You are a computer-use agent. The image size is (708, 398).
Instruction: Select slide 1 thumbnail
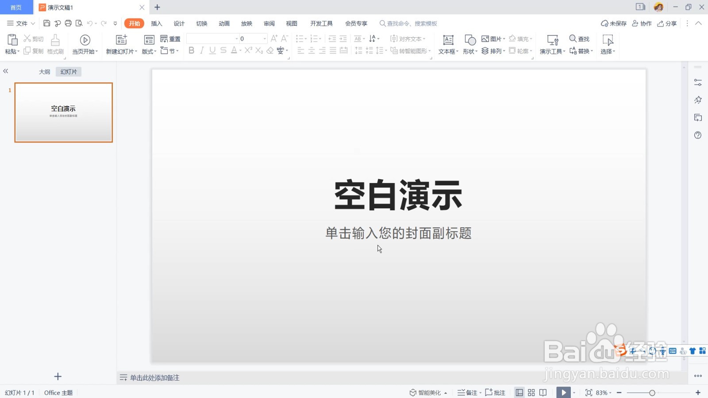[64, 112]
